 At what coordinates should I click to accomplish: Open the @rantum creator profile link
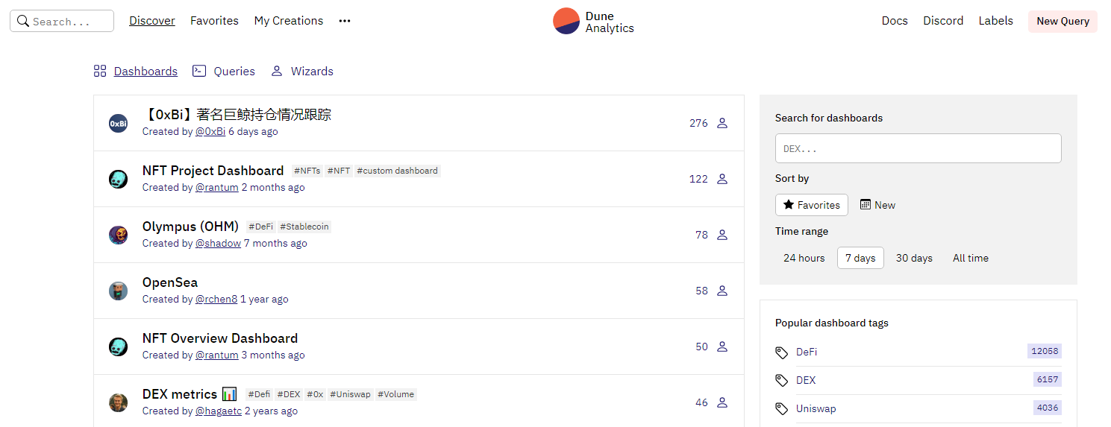coord(216,188)
